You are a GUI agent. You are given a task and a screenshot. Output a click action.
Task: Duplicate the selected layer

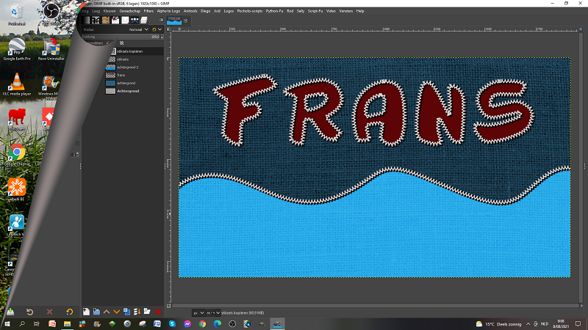point(126,312)
